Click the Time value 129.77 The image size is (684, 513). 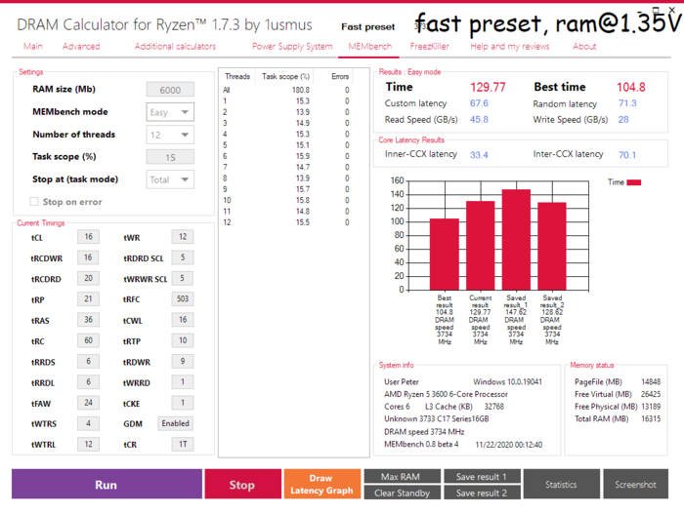(488, 87)
